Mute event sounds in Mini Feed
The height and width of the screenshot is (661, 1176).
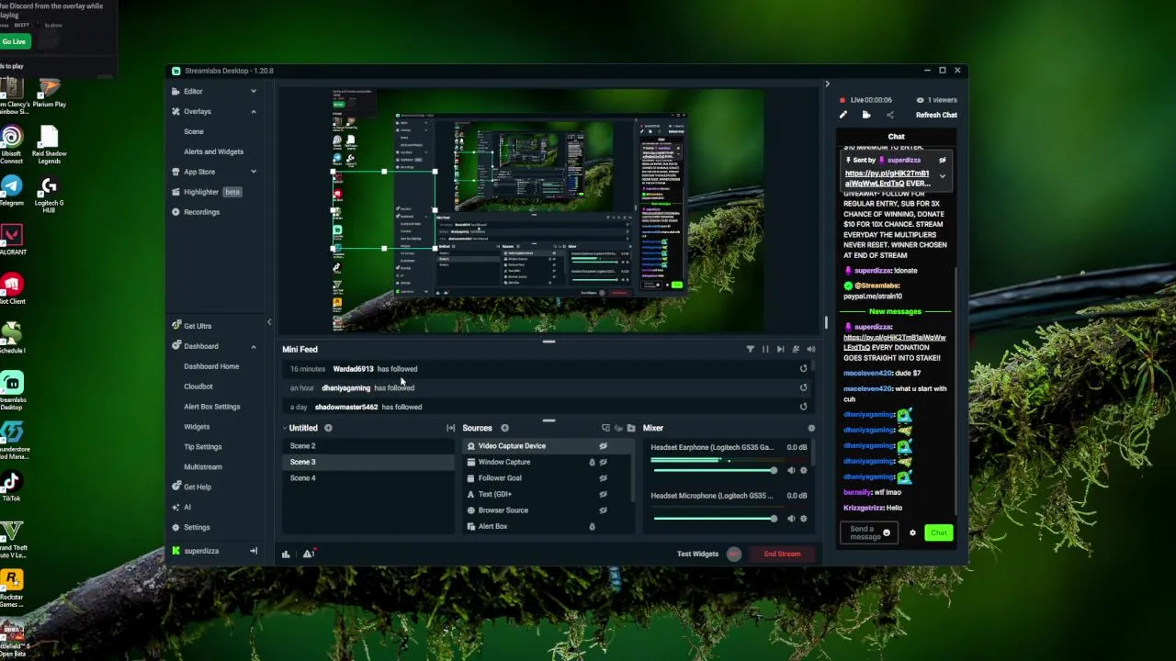click(796, 349)
